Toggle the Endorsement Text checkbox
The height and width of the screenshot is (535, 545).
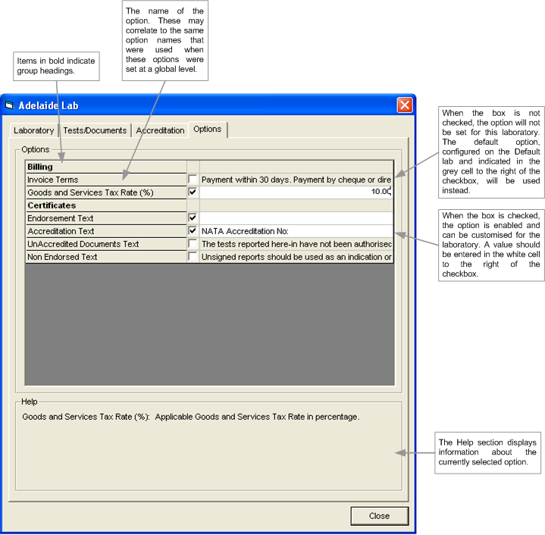(x=193, y=218)
